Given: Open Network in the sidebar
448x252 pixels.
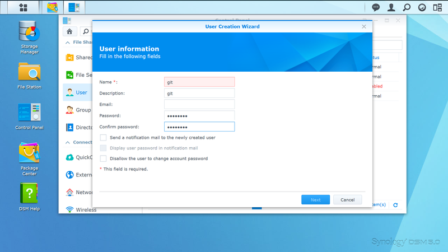Looking at the screenshot, I should pyautogui.click(x=79, y=192).
